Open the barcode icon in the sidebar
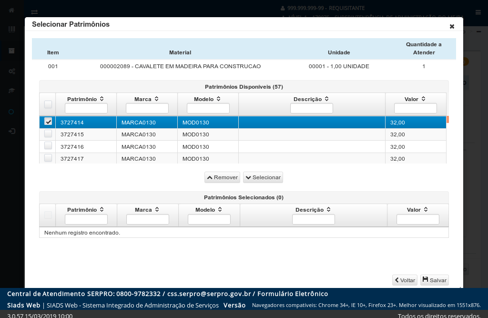This screenshot has height=318, width=488. click(x=11, y=29)
